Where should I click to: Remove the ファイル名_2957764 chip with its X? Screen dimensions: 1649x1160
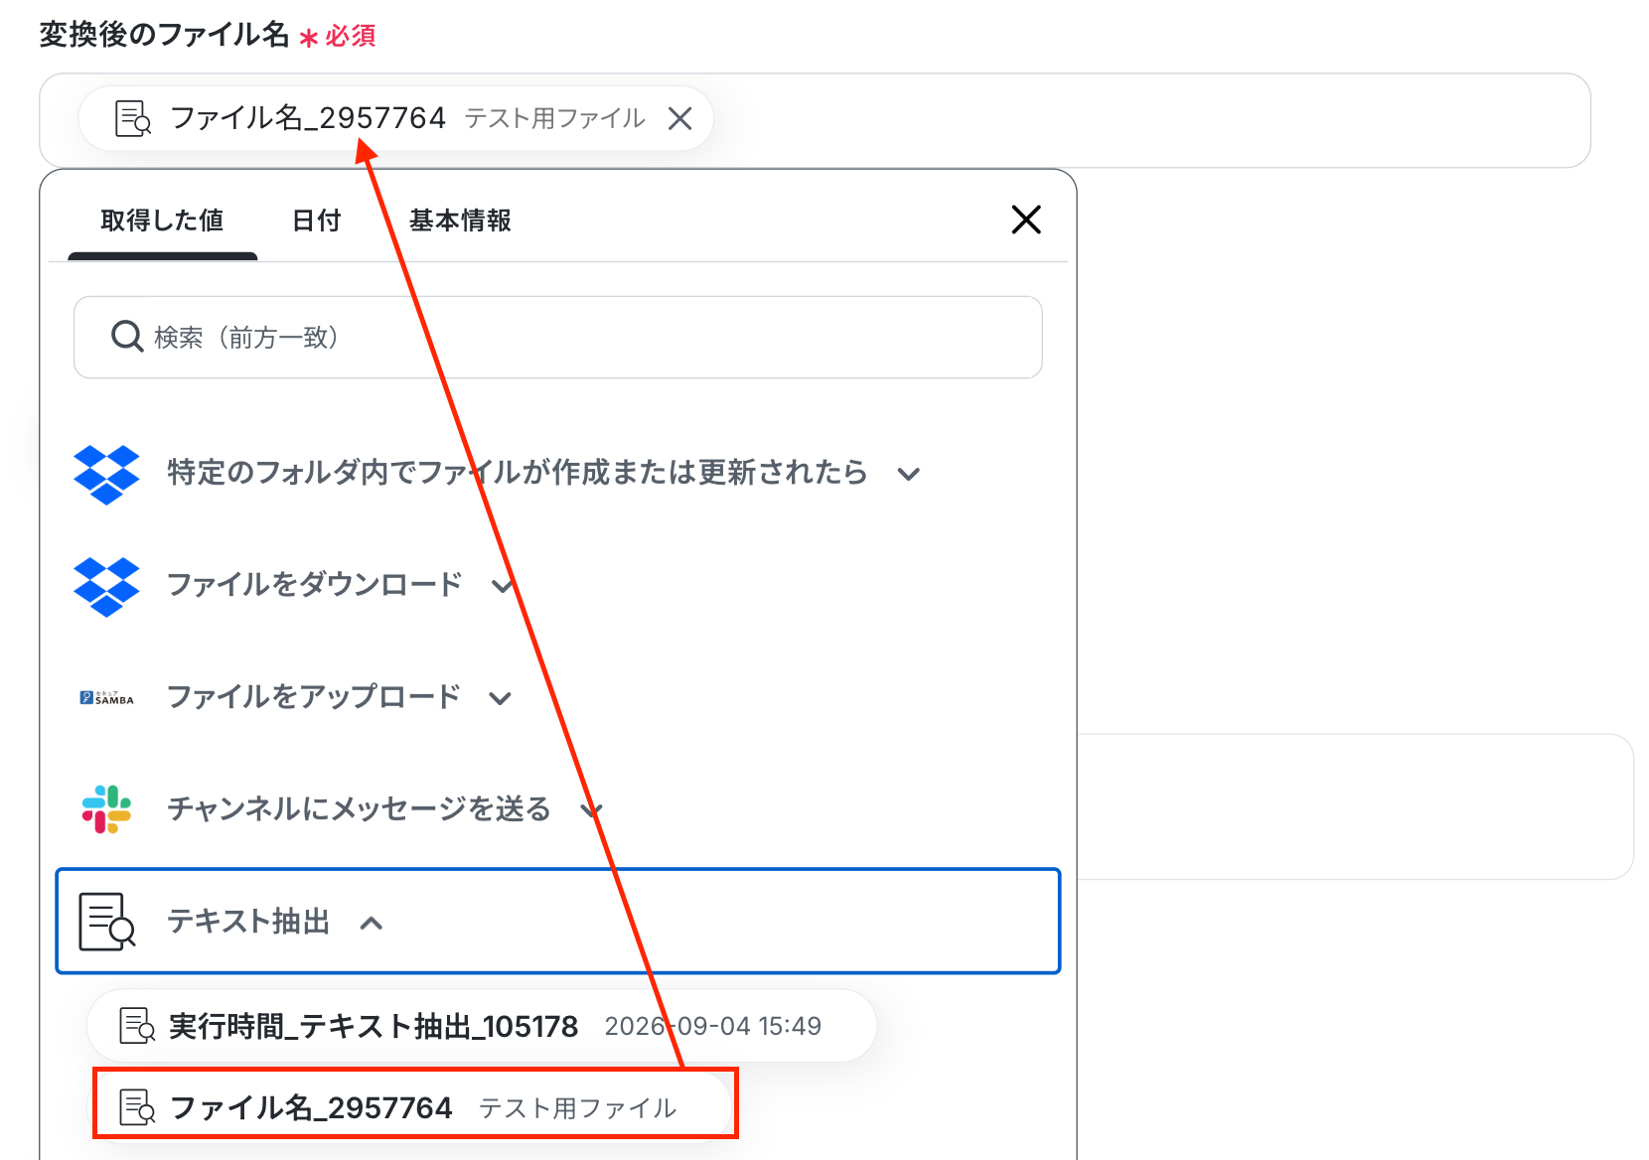(x=680, y=119)
